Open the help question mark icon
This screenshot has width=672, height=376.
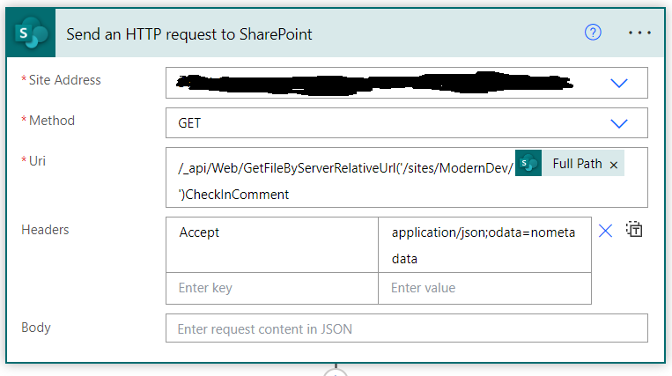593,33
